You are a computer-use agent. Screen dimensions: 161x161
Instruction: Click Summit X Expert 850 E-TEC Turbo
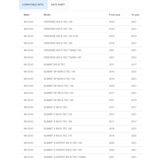tap(65, 157)
